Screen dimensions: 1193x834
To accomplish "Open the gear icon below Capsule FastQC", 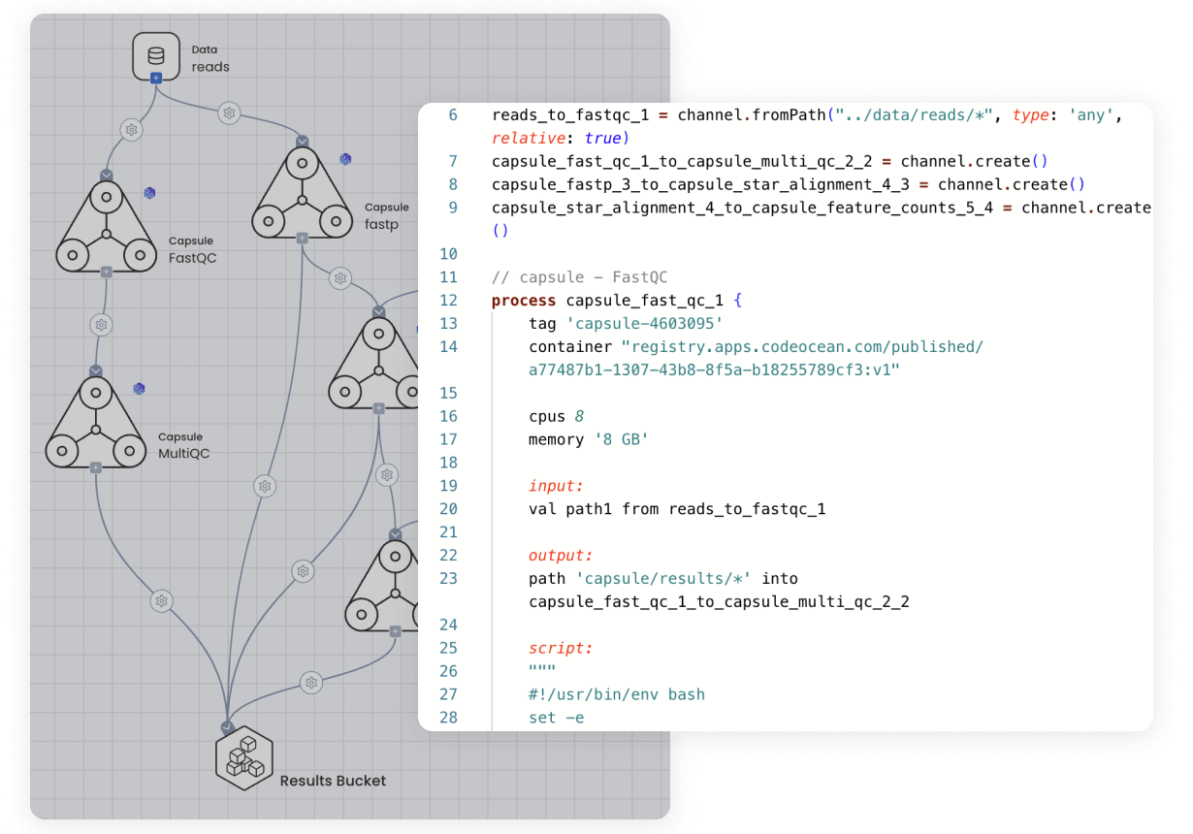I will tap(100, 326).
